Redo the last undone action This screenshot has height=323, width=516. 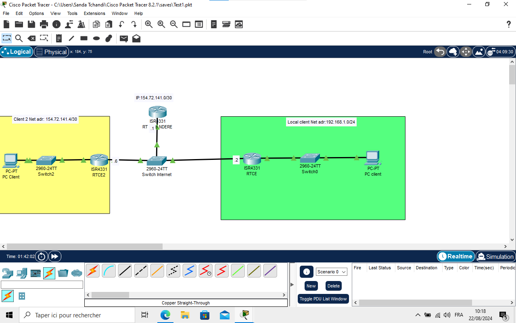point(134,25)
